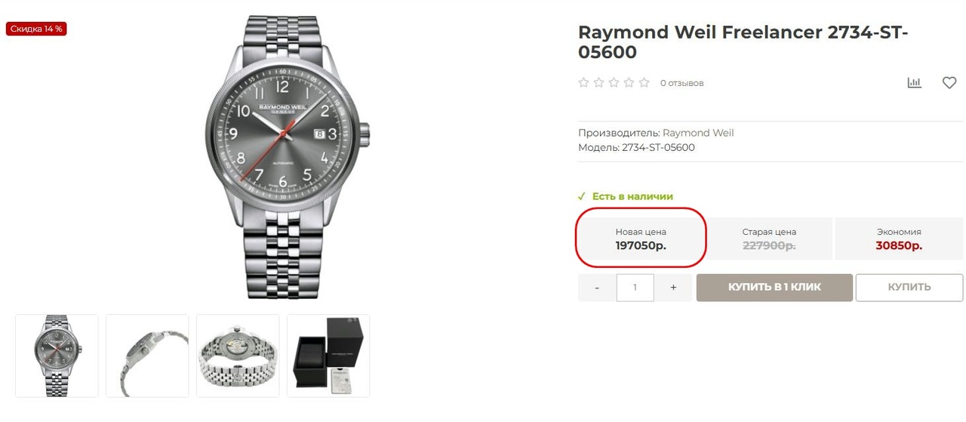
Task: Click the "Скидка 14 %" discount badge
Action: (x=36, y=29)
